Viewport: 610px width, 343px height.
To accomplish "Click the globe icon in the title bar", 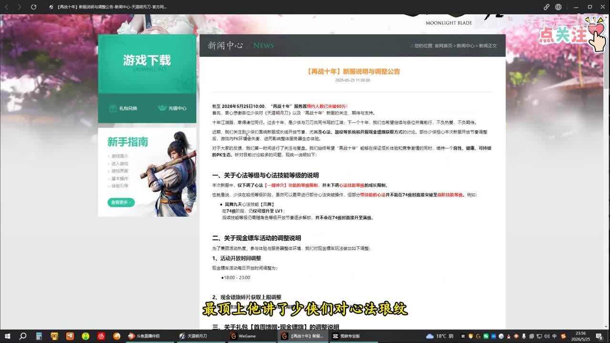I will point(558,7).
